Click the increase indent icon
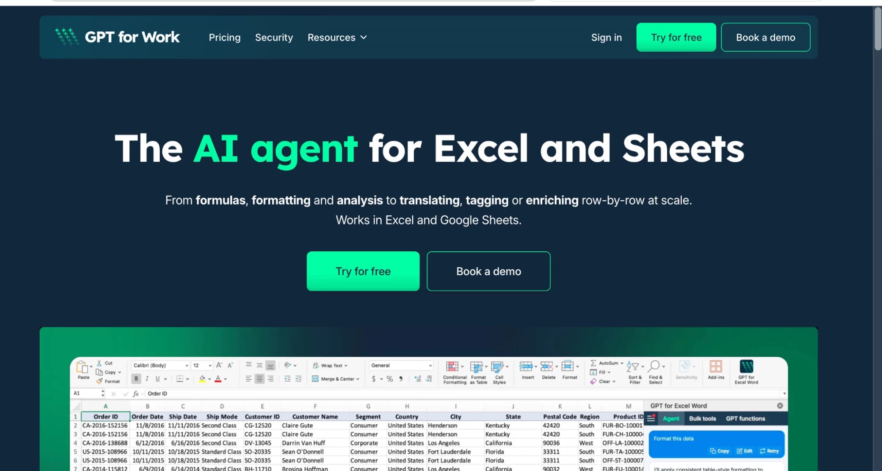Image resolution: width=882 pixels, height=471 pixels. coord(299,378)
